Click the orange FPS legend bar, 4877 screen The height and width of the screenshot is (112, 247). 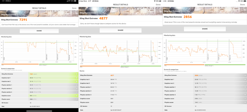coord(100,66)
